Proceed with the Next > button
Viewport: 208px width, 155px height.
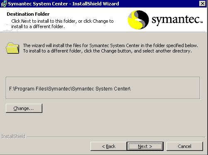(145, 146)
